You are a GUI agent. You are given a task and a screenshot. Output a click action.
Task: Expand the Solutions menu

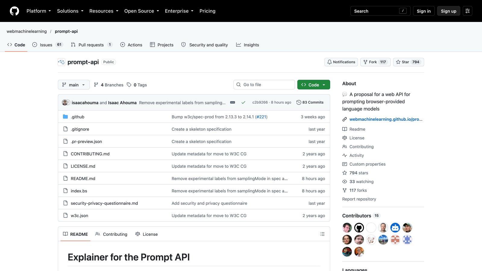(70, 11)
